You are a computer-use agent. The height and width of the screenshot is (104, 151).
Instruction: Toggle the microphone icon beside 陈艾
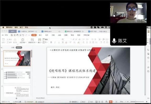(114, 41)
